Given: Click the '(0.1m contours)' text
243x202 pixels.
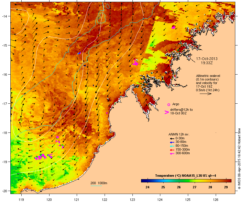Looking at the screenshot, I should 207,79.
